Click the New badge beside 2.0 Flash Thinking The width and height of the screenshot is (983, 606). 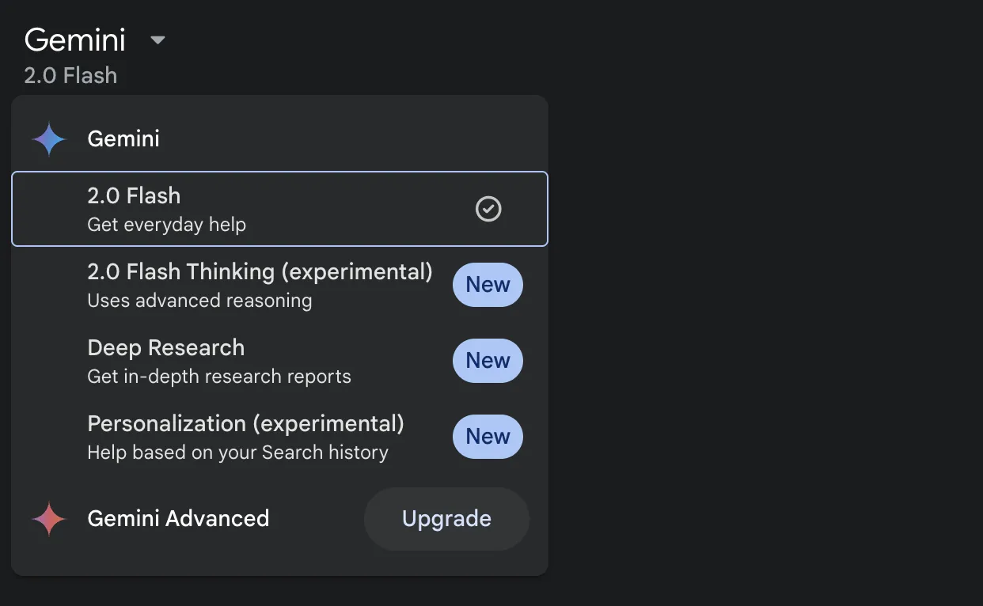click(x=488, y=285)
